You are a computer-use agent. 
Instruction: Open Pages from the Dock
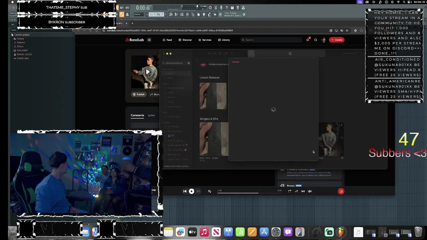(x=252, y=232)
